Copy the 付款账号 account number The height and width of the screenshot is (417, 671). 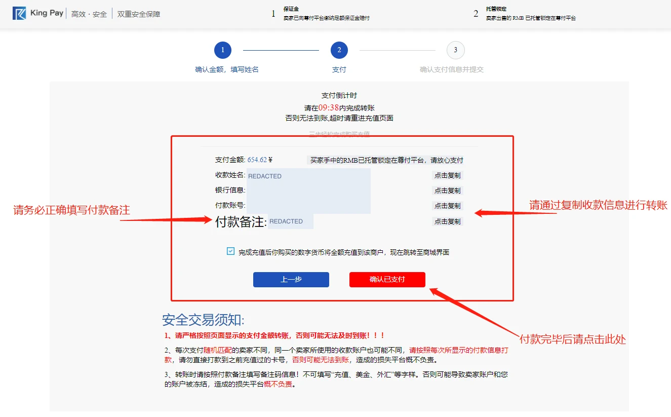point(448,206)
